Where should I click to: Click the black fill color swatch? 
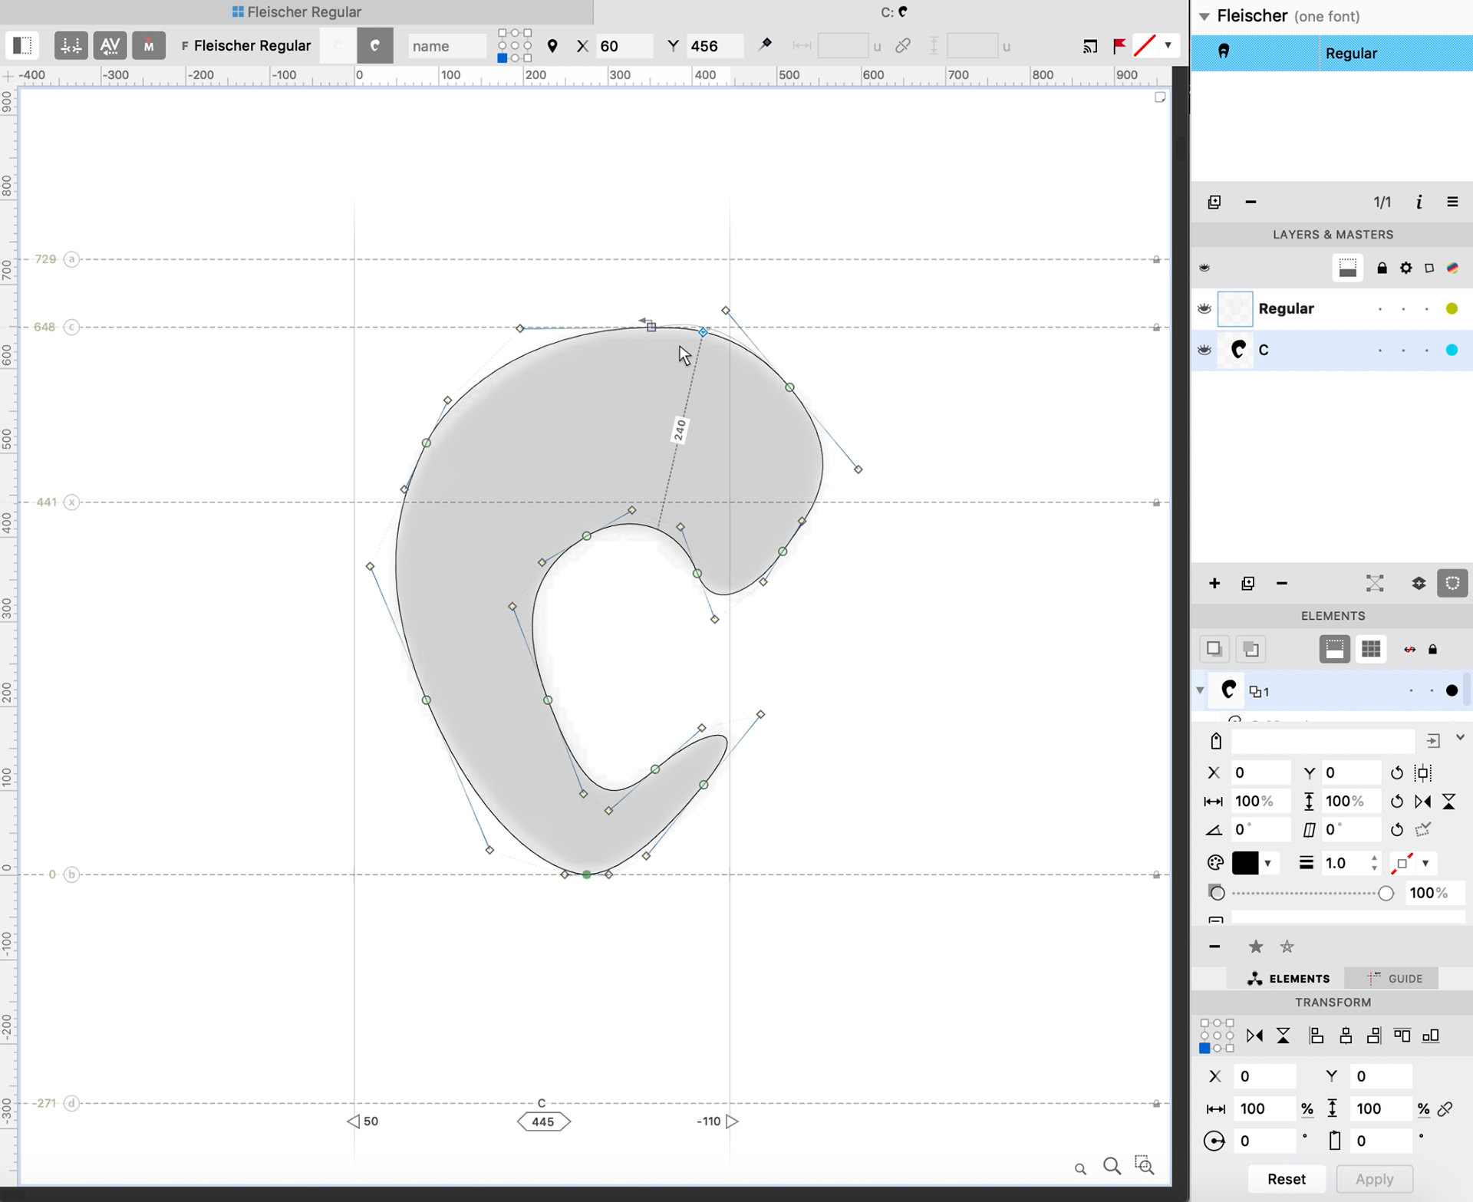(1244, 863)
